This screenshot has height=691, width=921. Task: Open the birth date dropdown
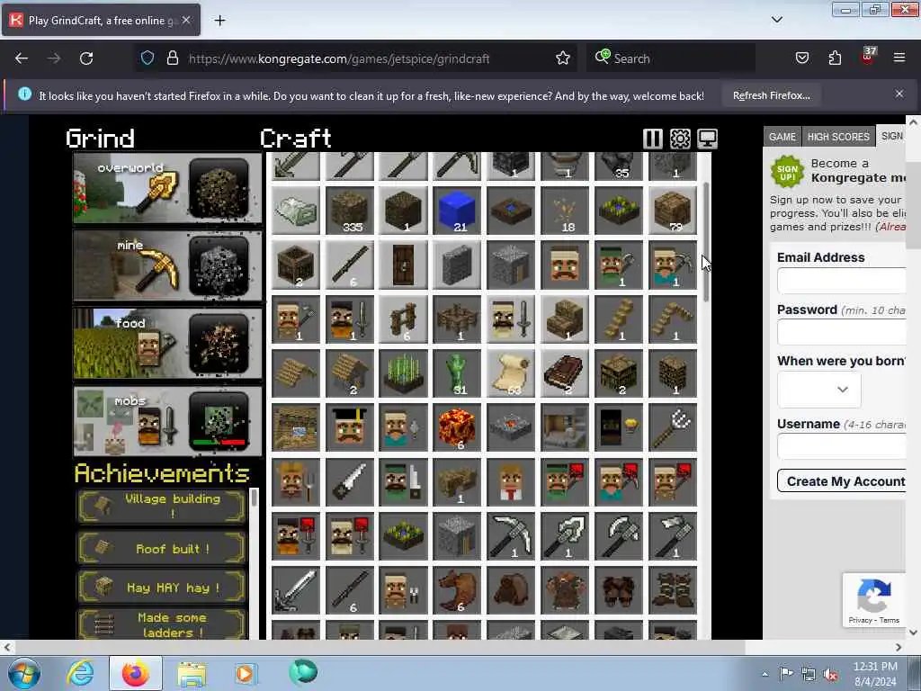(x=818, y=390)
